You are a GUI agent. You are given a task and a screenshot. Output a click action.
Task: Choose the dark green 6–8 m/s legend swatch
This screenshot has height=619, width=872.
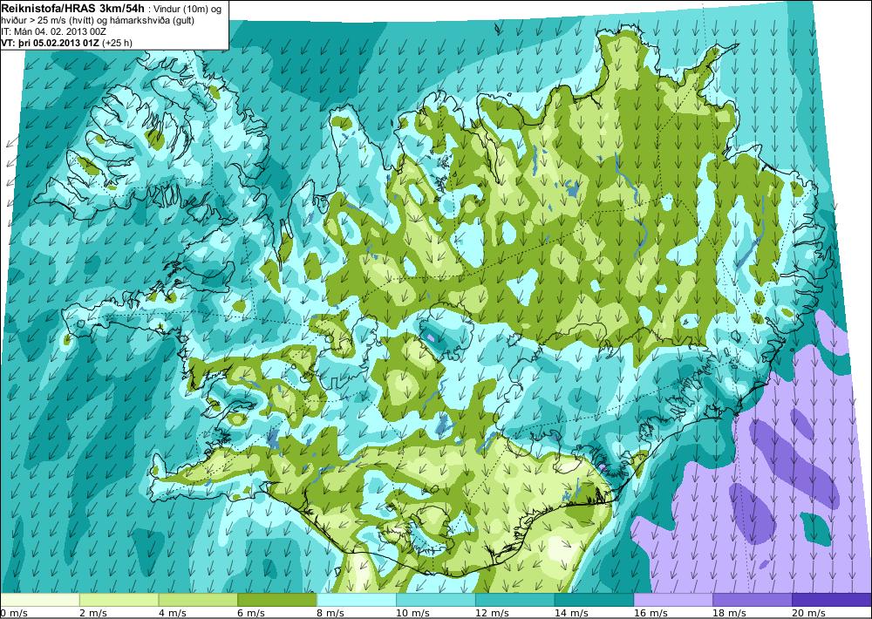point(277,600)
